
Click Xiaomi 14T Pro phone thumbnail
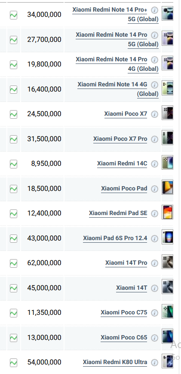pyautogui.click(x=168, y=262)
